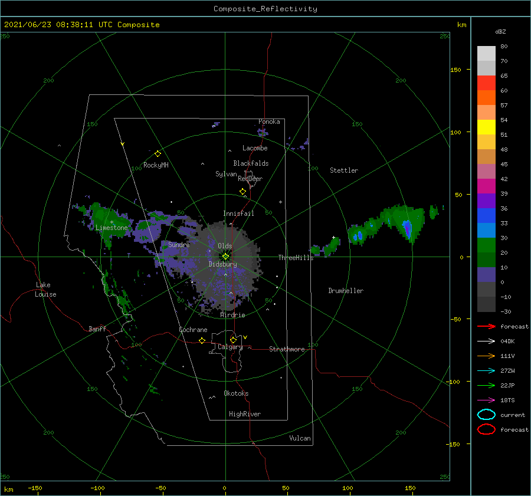Select the Okotoks label
This screenshot has width=531, height=496.
tap(236, 393)
